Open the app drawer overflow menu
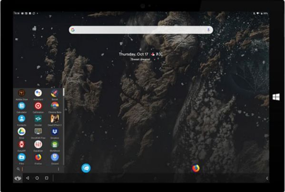Viewport: 285px width, 192px height. click(59, 169)
